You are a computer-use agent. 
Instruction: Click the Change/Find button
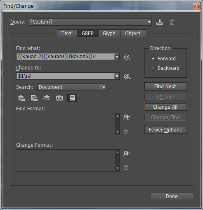165,117
